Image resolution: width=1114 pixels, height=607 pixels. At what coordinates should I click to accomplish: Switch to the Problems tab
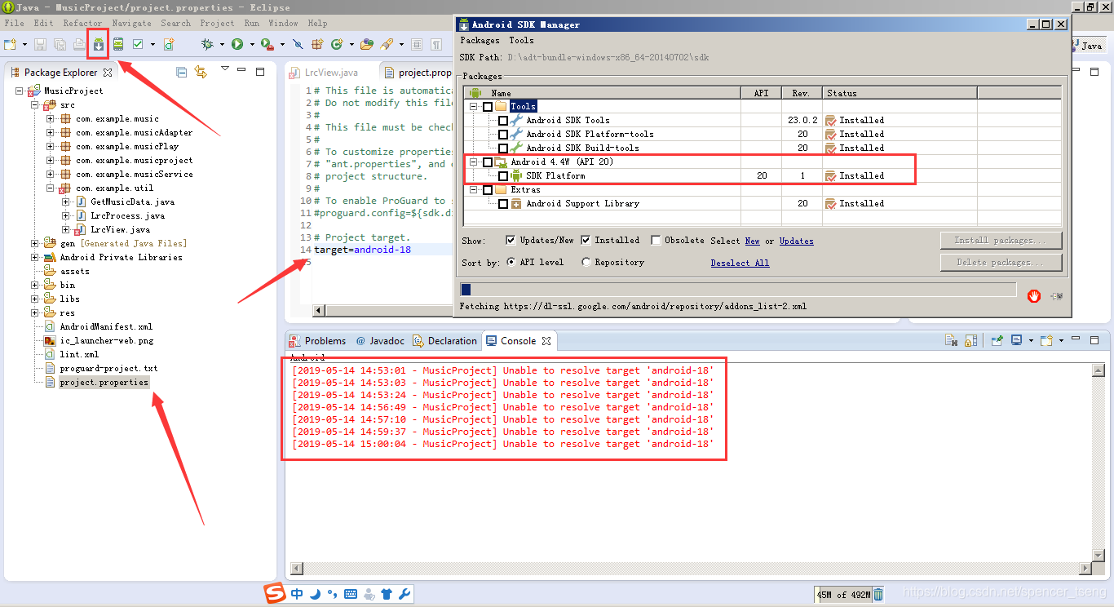(318, 341)
